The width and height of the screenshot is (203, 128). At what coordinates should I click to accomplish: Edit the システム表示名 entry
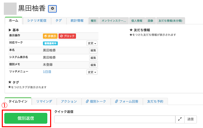click(93, 58)
